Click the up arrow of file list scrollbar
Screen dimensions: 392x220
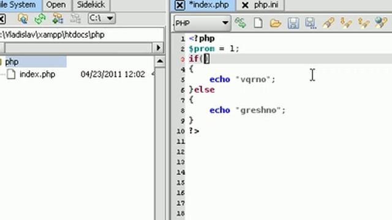point(160,61)
